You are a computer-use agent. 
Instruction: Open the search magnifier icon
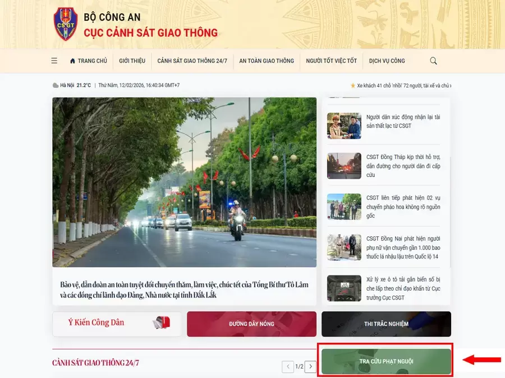point(433,60)
